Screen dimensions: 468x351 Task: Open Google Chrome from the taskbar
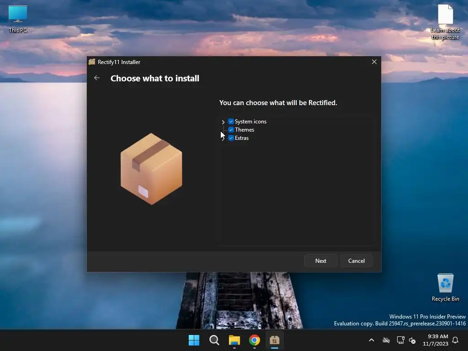pos(254,340)
